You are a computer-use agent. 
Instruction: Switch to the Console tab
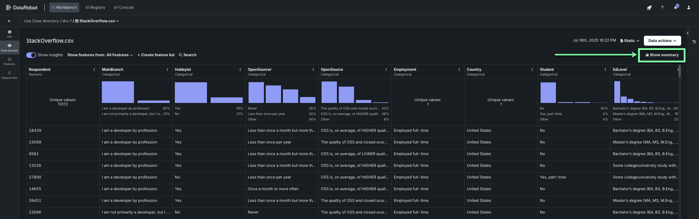(x=124, y=8)
